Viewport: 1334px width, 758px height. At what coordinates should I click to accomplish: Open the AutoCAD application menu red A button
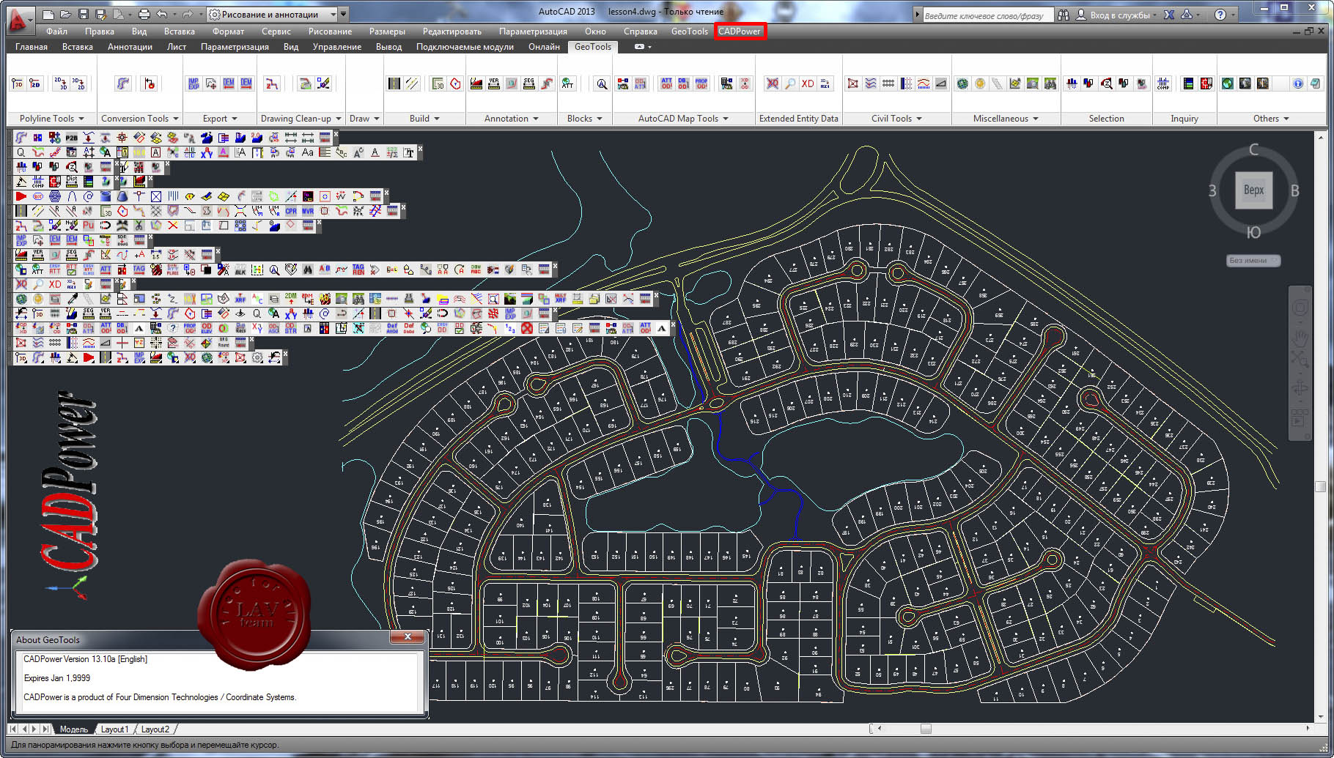19,21
